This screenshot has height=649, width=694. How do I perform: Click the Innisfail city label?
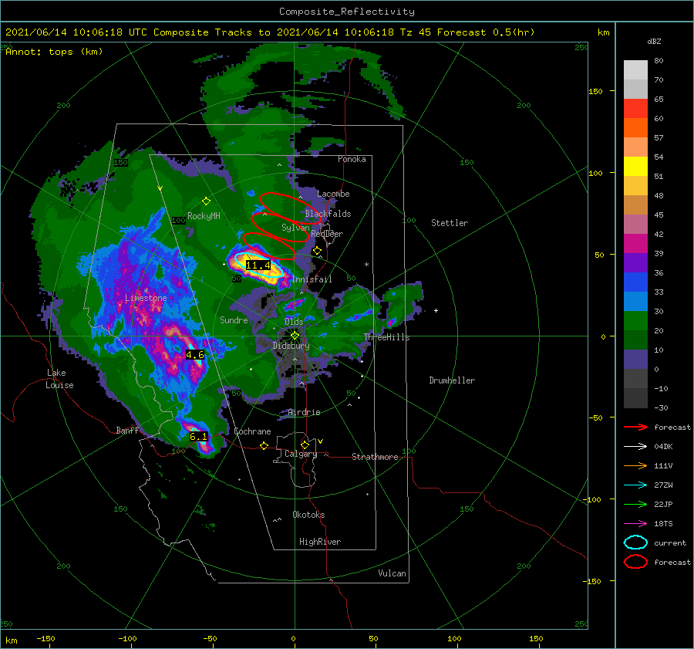point(312,279)
